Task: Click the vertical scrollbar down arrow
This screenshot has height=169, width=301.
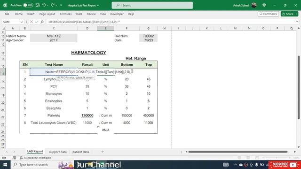Action: coord(299,147)
